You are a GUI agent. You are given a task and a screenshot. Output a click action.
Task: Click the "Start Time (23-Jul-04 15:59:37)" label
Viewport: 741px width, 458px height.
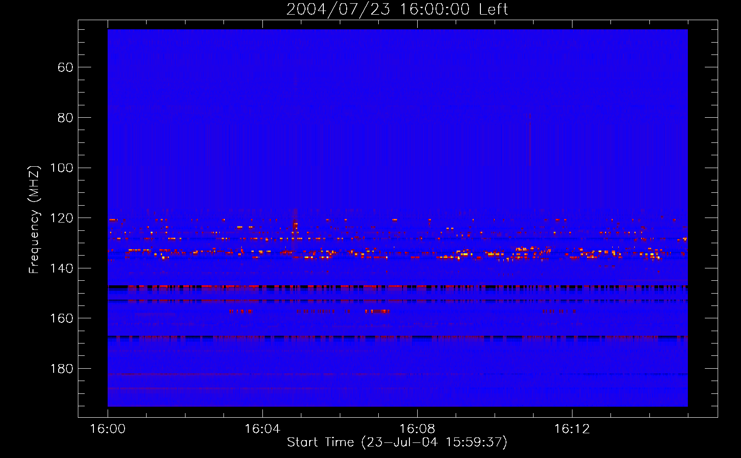click(x=397, y=442)
